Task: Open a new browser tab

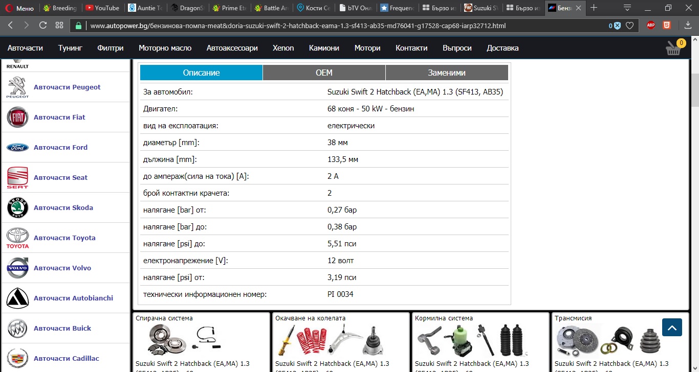Action: (x=594, y=8)
